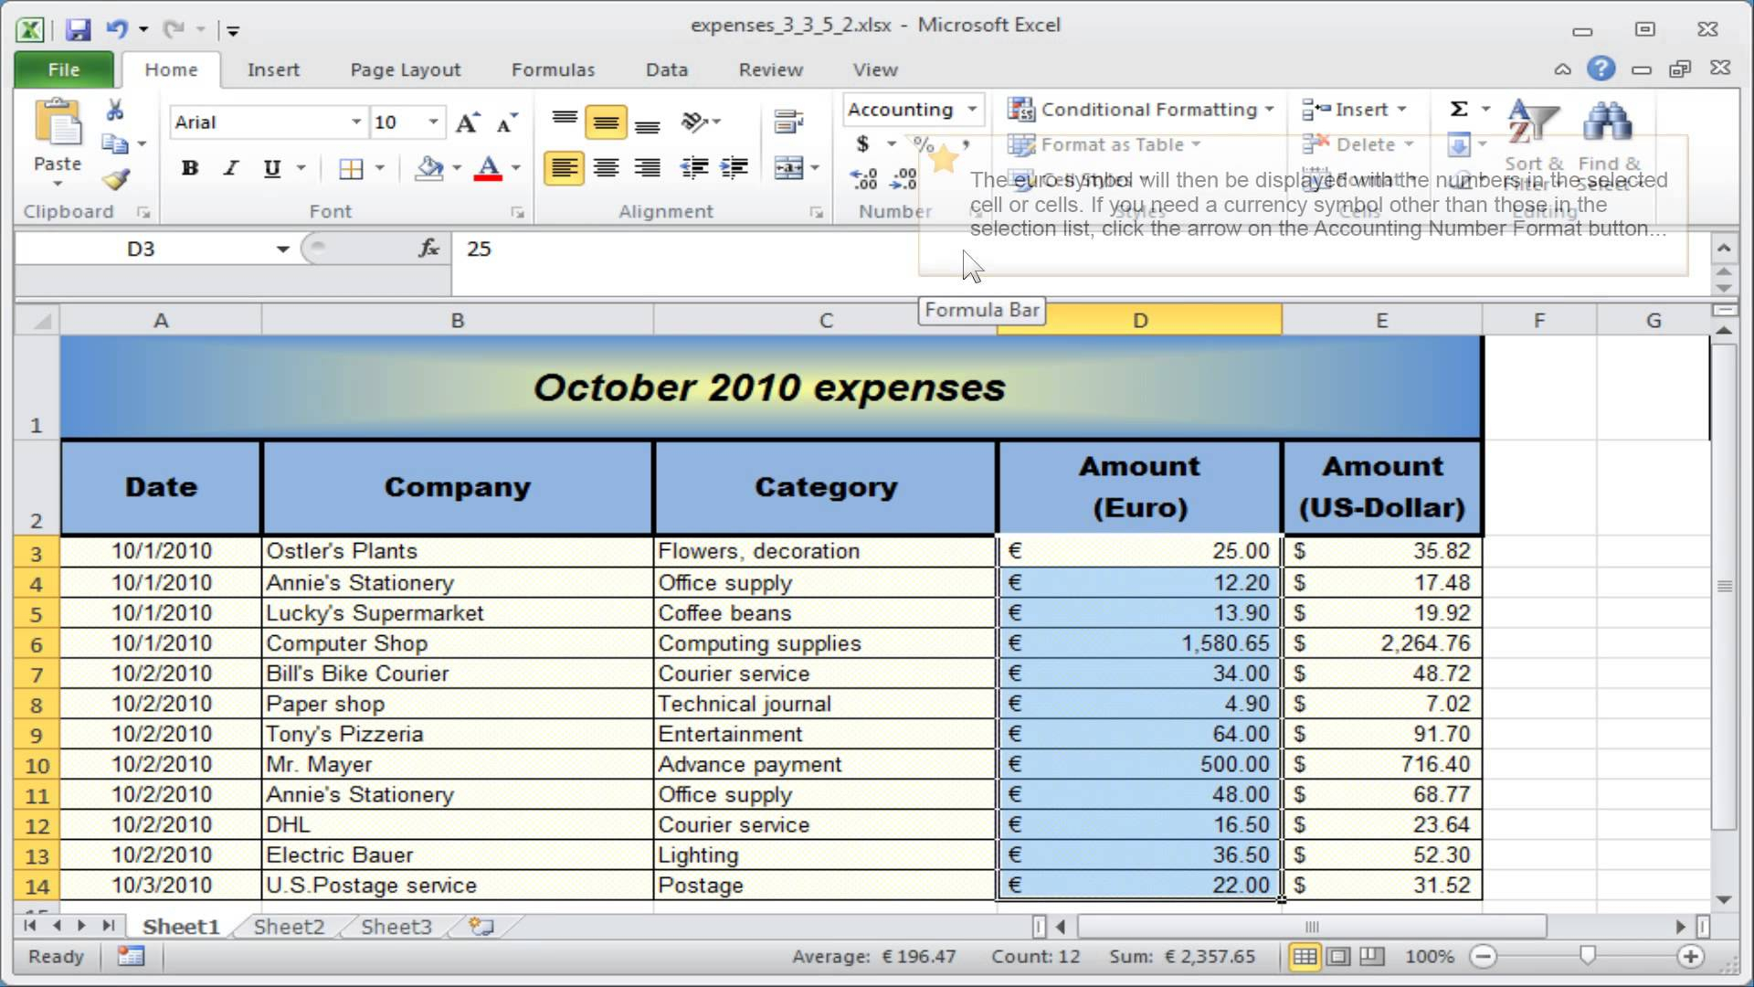1754x987 pixels.
Task: Toggle Italic formatting in Font group
Action: (x=230, y=166)
